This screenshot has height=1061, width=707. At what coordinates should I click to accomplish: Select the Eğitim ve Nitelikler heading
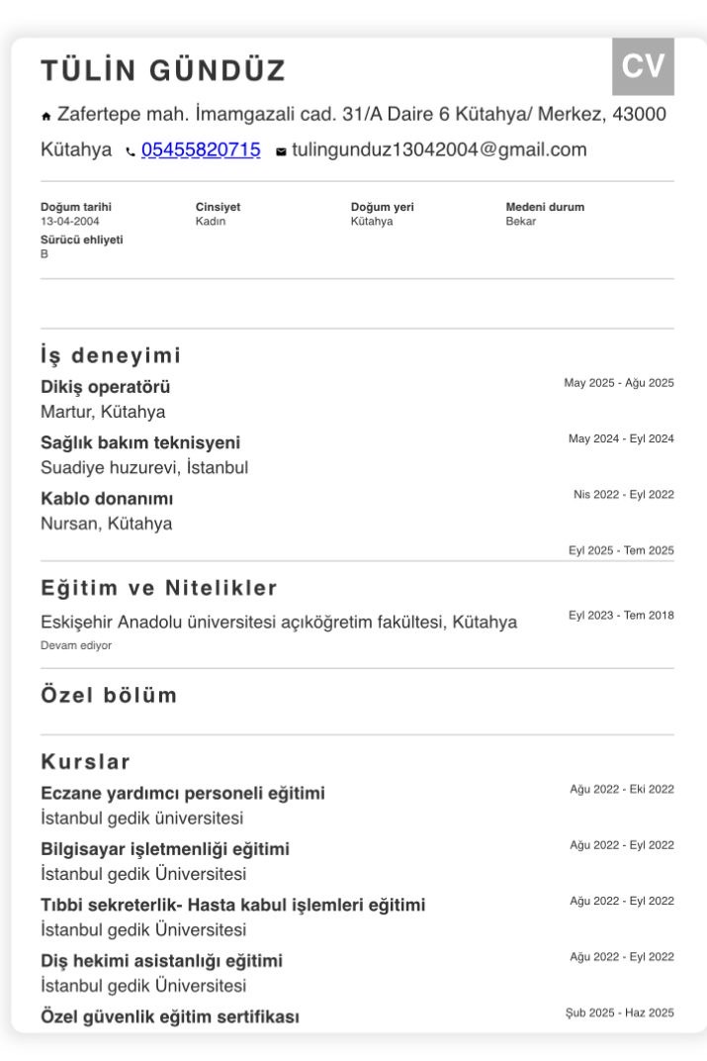[x=159, y=587]
